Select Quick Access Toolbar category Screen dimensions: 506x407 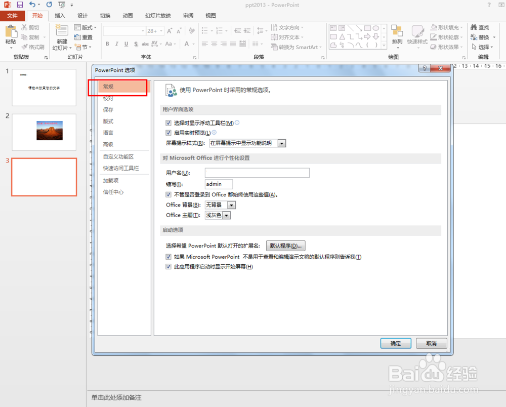(124, 168)
